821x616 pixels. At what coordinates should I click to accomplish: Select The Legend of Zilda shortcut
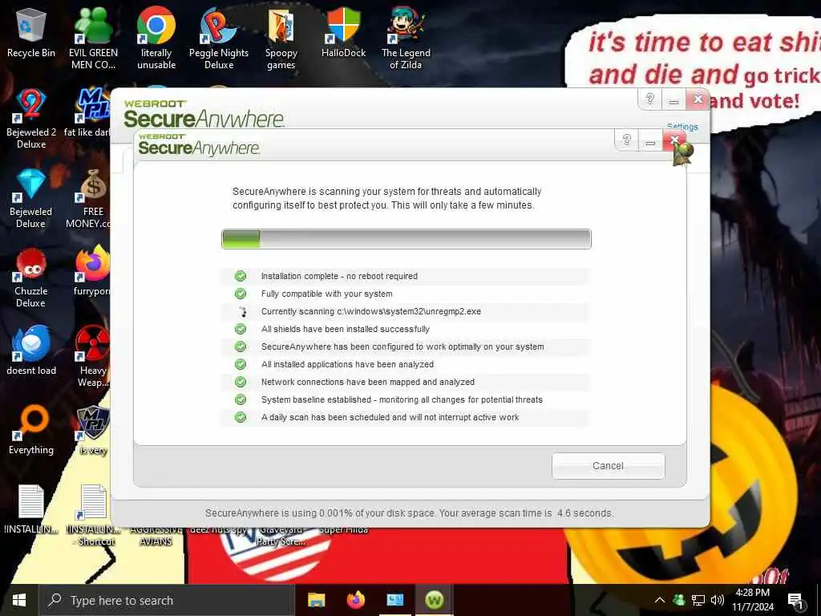coord(406,39)
